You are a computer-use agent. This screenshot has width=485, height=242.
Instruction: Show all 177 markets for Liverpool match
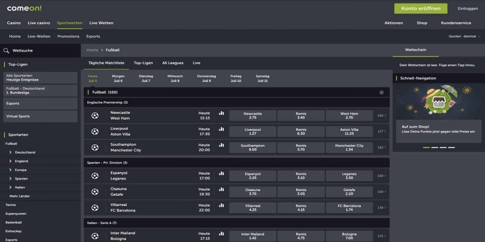tap(382, 131)
